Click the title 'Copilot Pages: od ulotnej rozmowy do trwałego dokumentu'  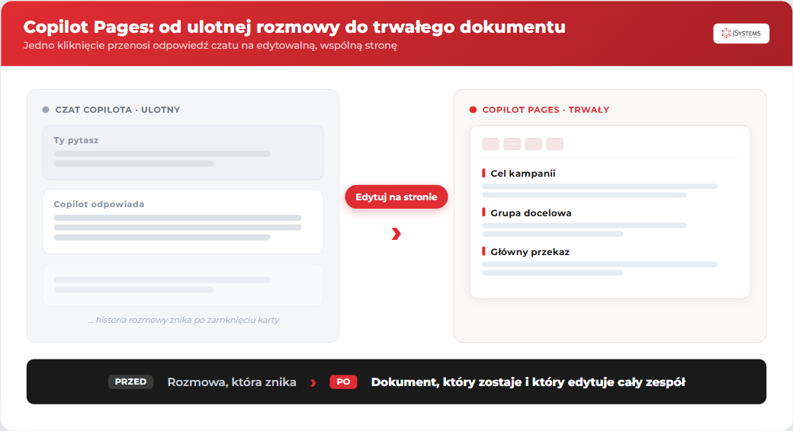[294, 27]
